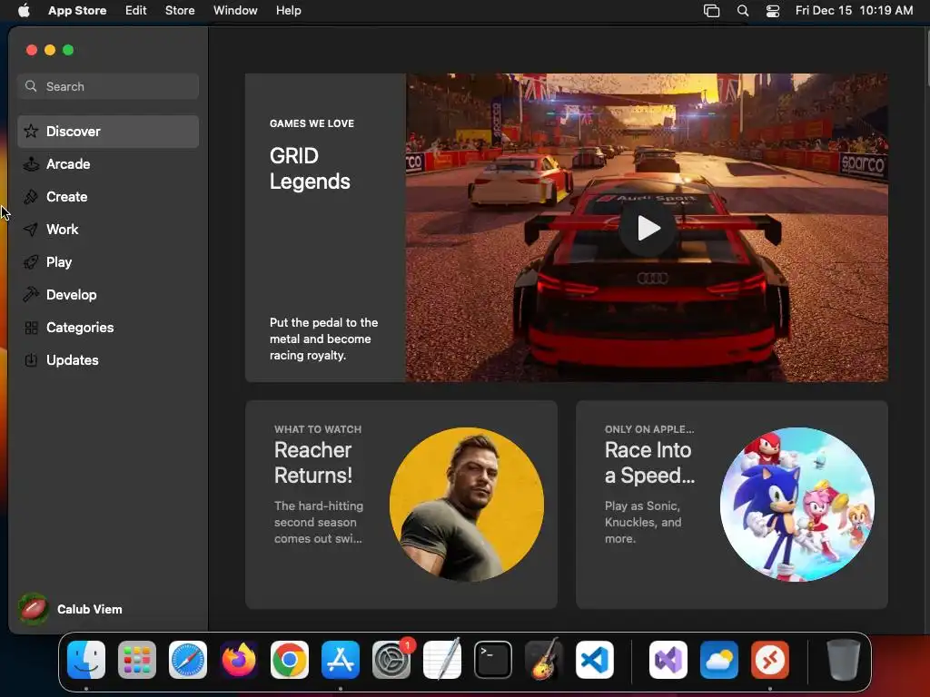This screenshot has width=930, height=697.
Task: Open the Edit menu
Action: (x=136, y=10)
